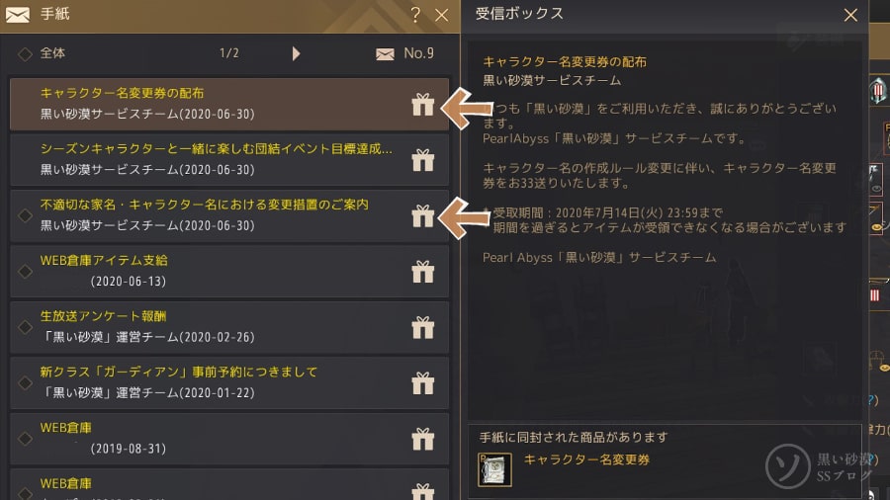The image size is (890, 500).
Task: Go to next mail page arrow
Action: 296,53
